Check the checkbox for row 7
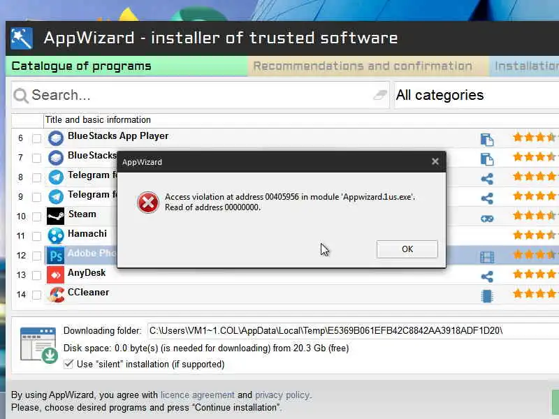This screenshot has width=559, height=419. point(37,158)
